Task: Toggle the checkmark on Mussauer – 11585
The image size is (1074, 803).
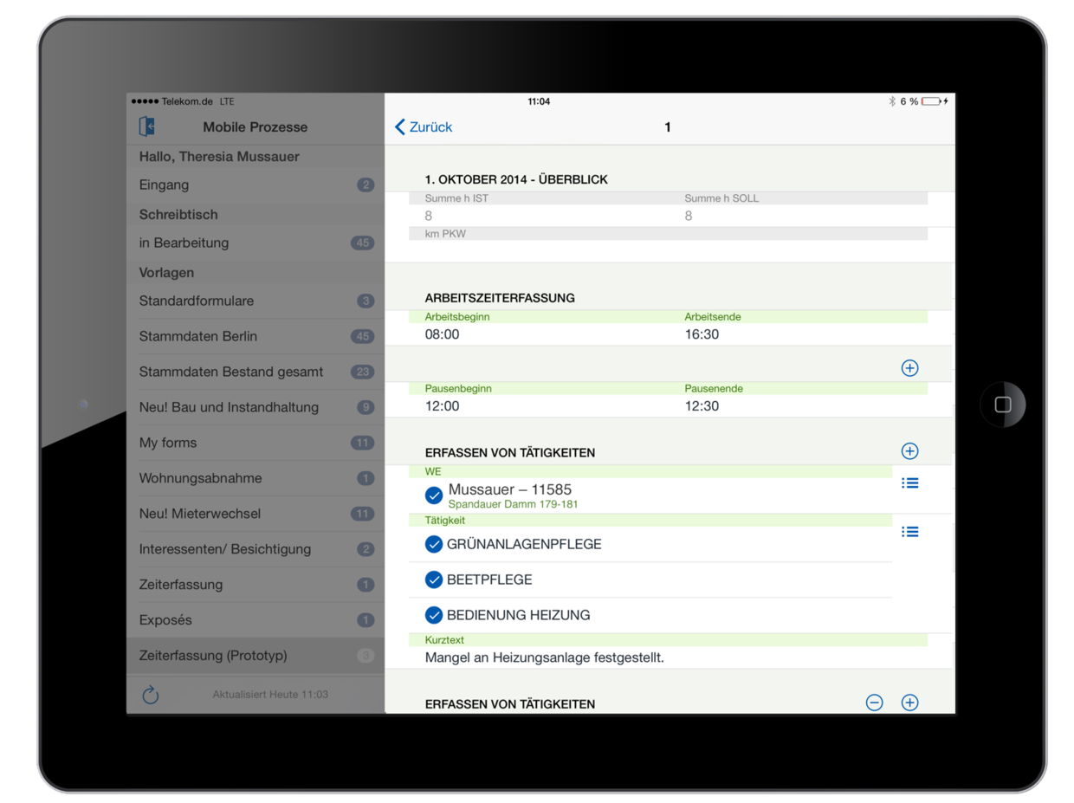Action: click(434, 495)
